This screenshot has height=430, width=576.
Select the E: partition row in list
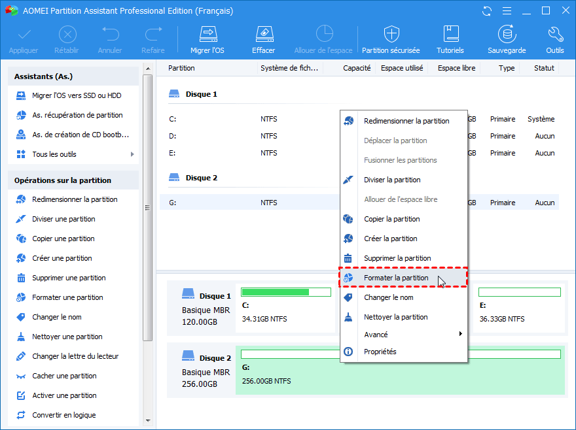coord(359,153)
